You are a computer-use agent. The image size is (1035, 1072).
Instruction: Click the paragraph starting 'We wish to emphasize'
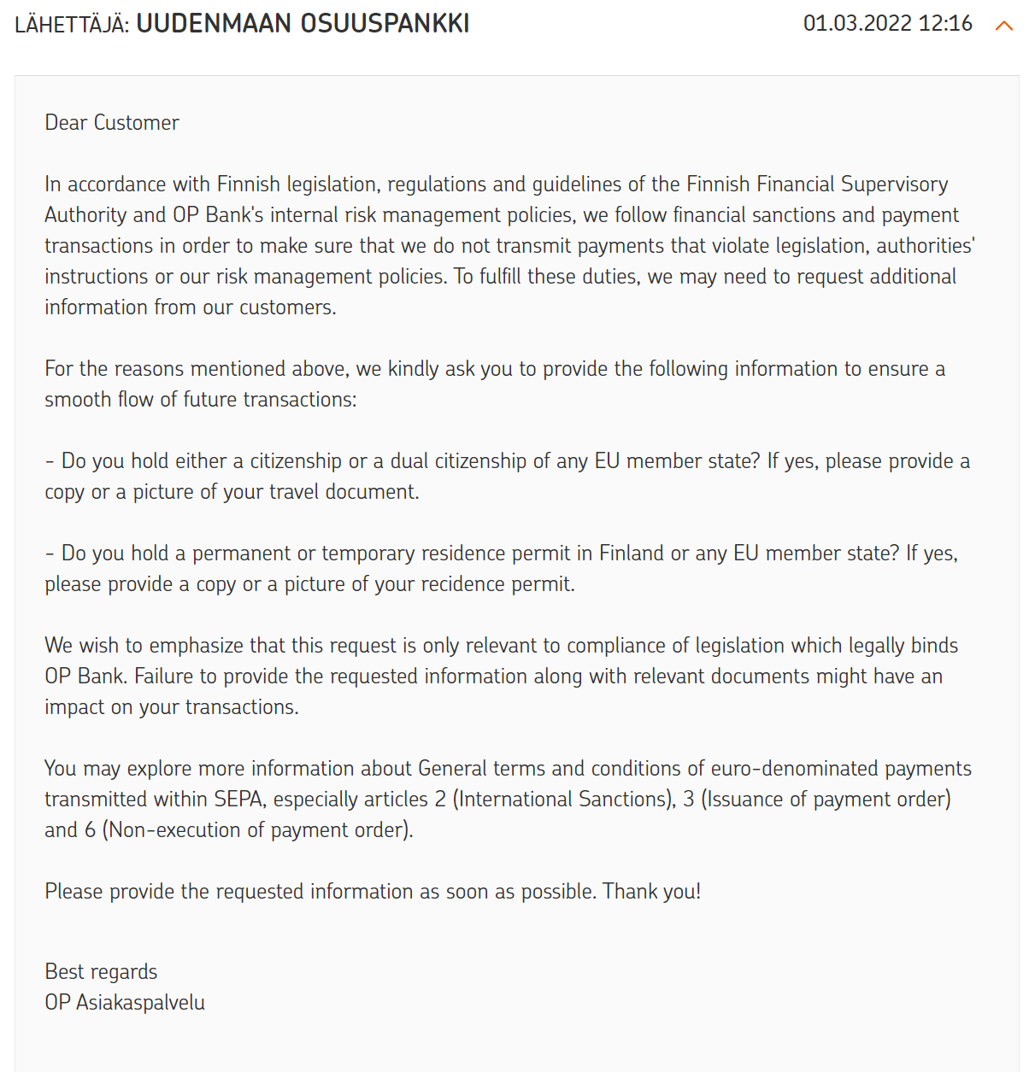502,677
